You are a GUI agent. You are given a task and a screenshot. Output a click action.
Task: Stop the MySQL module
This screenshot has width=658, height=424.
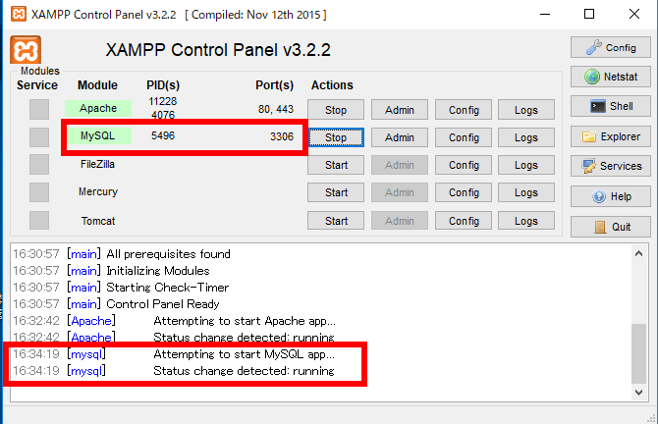pos(336,137)
